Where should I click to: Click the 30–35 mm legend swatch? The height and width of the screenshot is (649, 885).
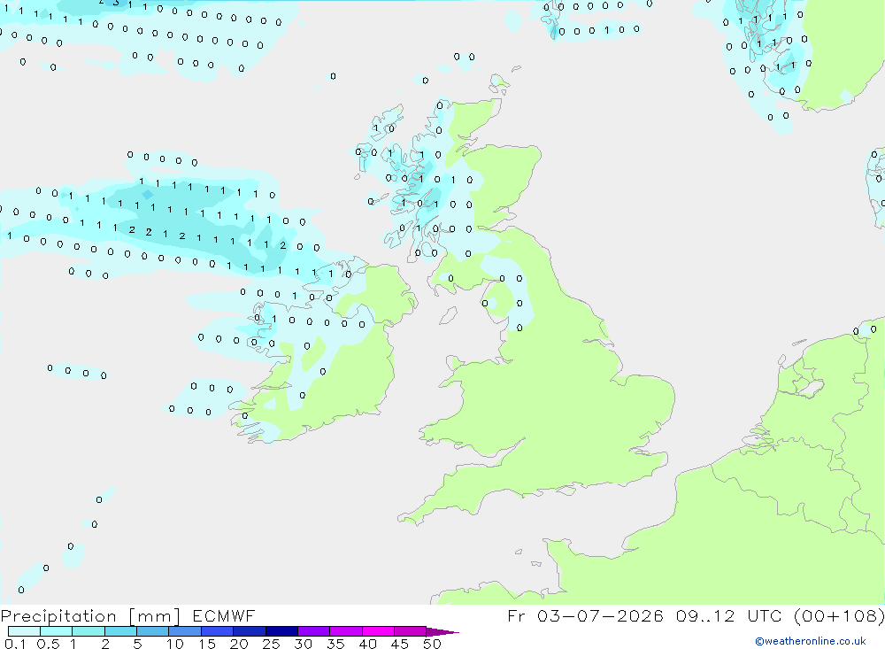click(x=314, y=631)
